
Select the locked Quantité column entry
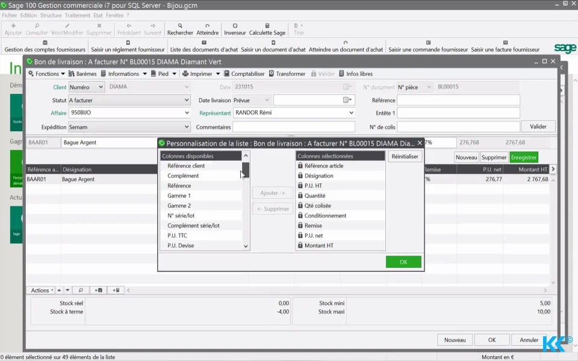click(x=340, y=196)
